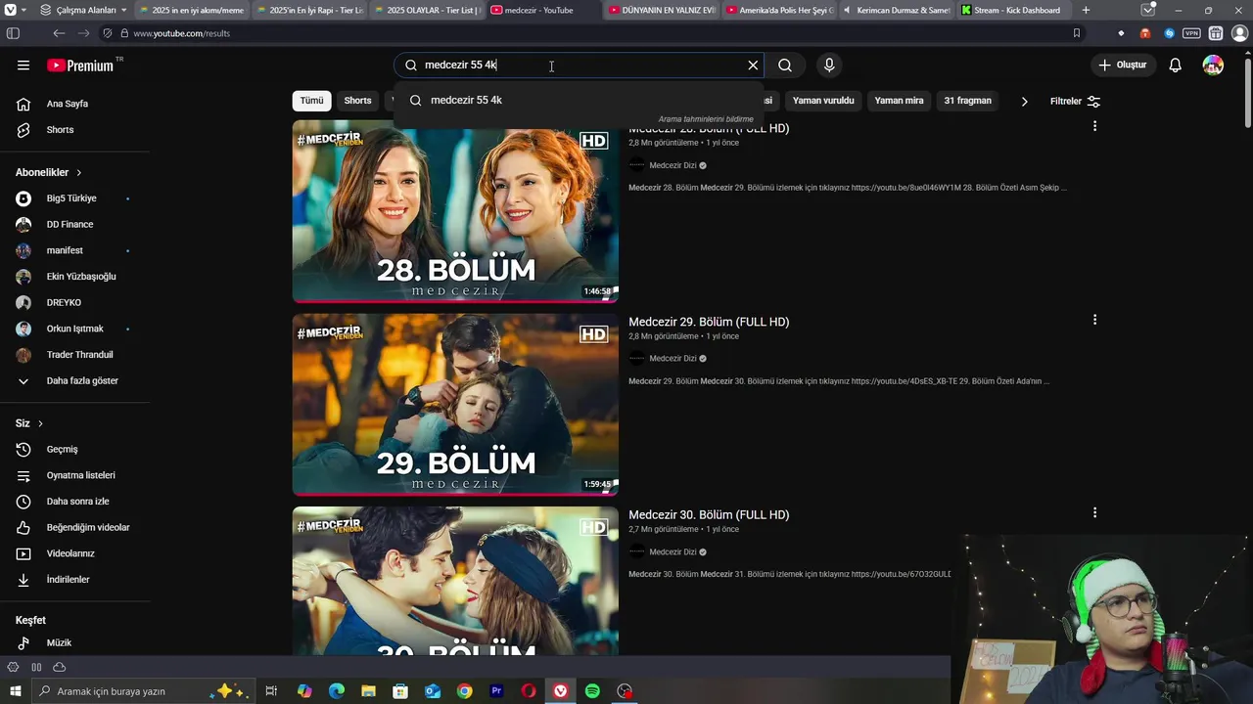The width and height of the screenshot is (1253, 704).
Task: Open "Medcezir 30. Bölüm (FULL HD)" title
Action: click(709, 515)
